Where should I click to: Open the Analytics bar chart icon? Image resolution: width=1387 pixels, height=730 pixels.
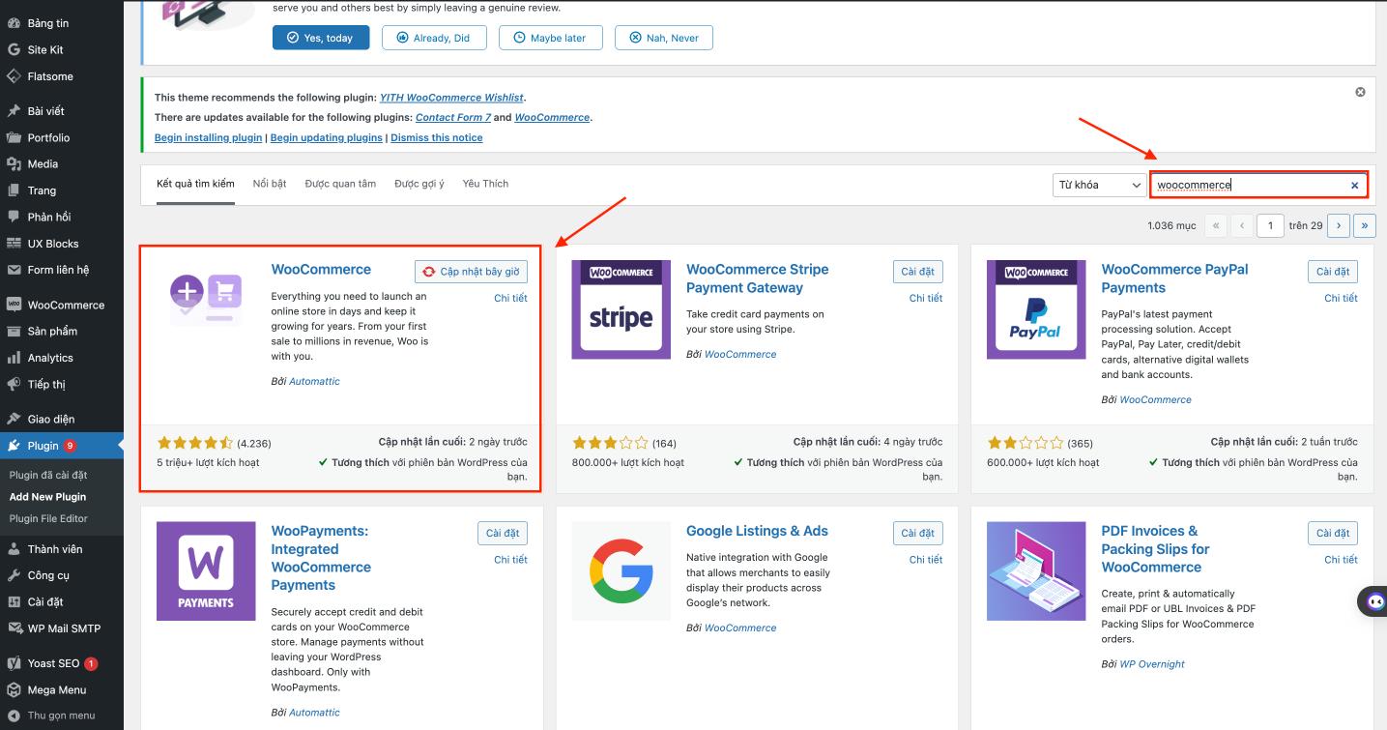[x=14, y=358]
